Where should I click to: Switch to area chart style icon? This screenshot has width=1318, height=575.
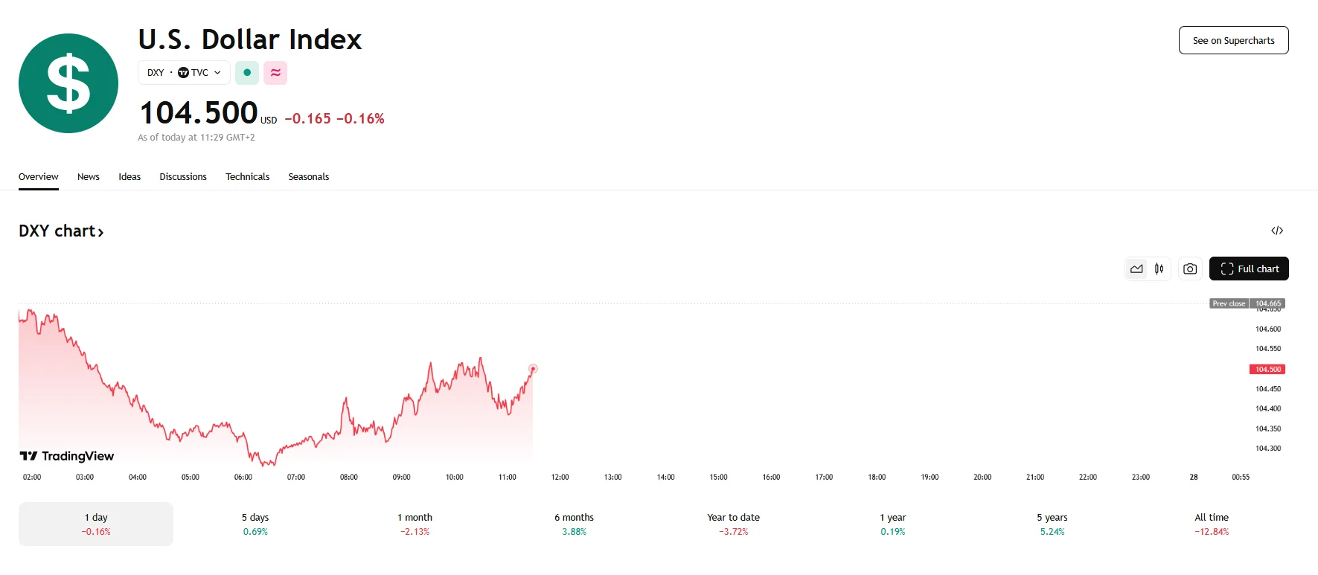click(1136, 269)
